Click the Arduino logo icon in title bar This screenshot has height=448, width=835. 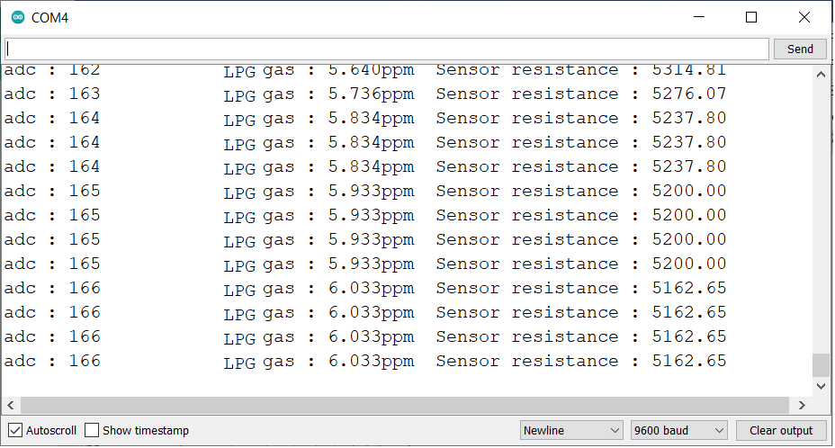(x=18, y=18)
